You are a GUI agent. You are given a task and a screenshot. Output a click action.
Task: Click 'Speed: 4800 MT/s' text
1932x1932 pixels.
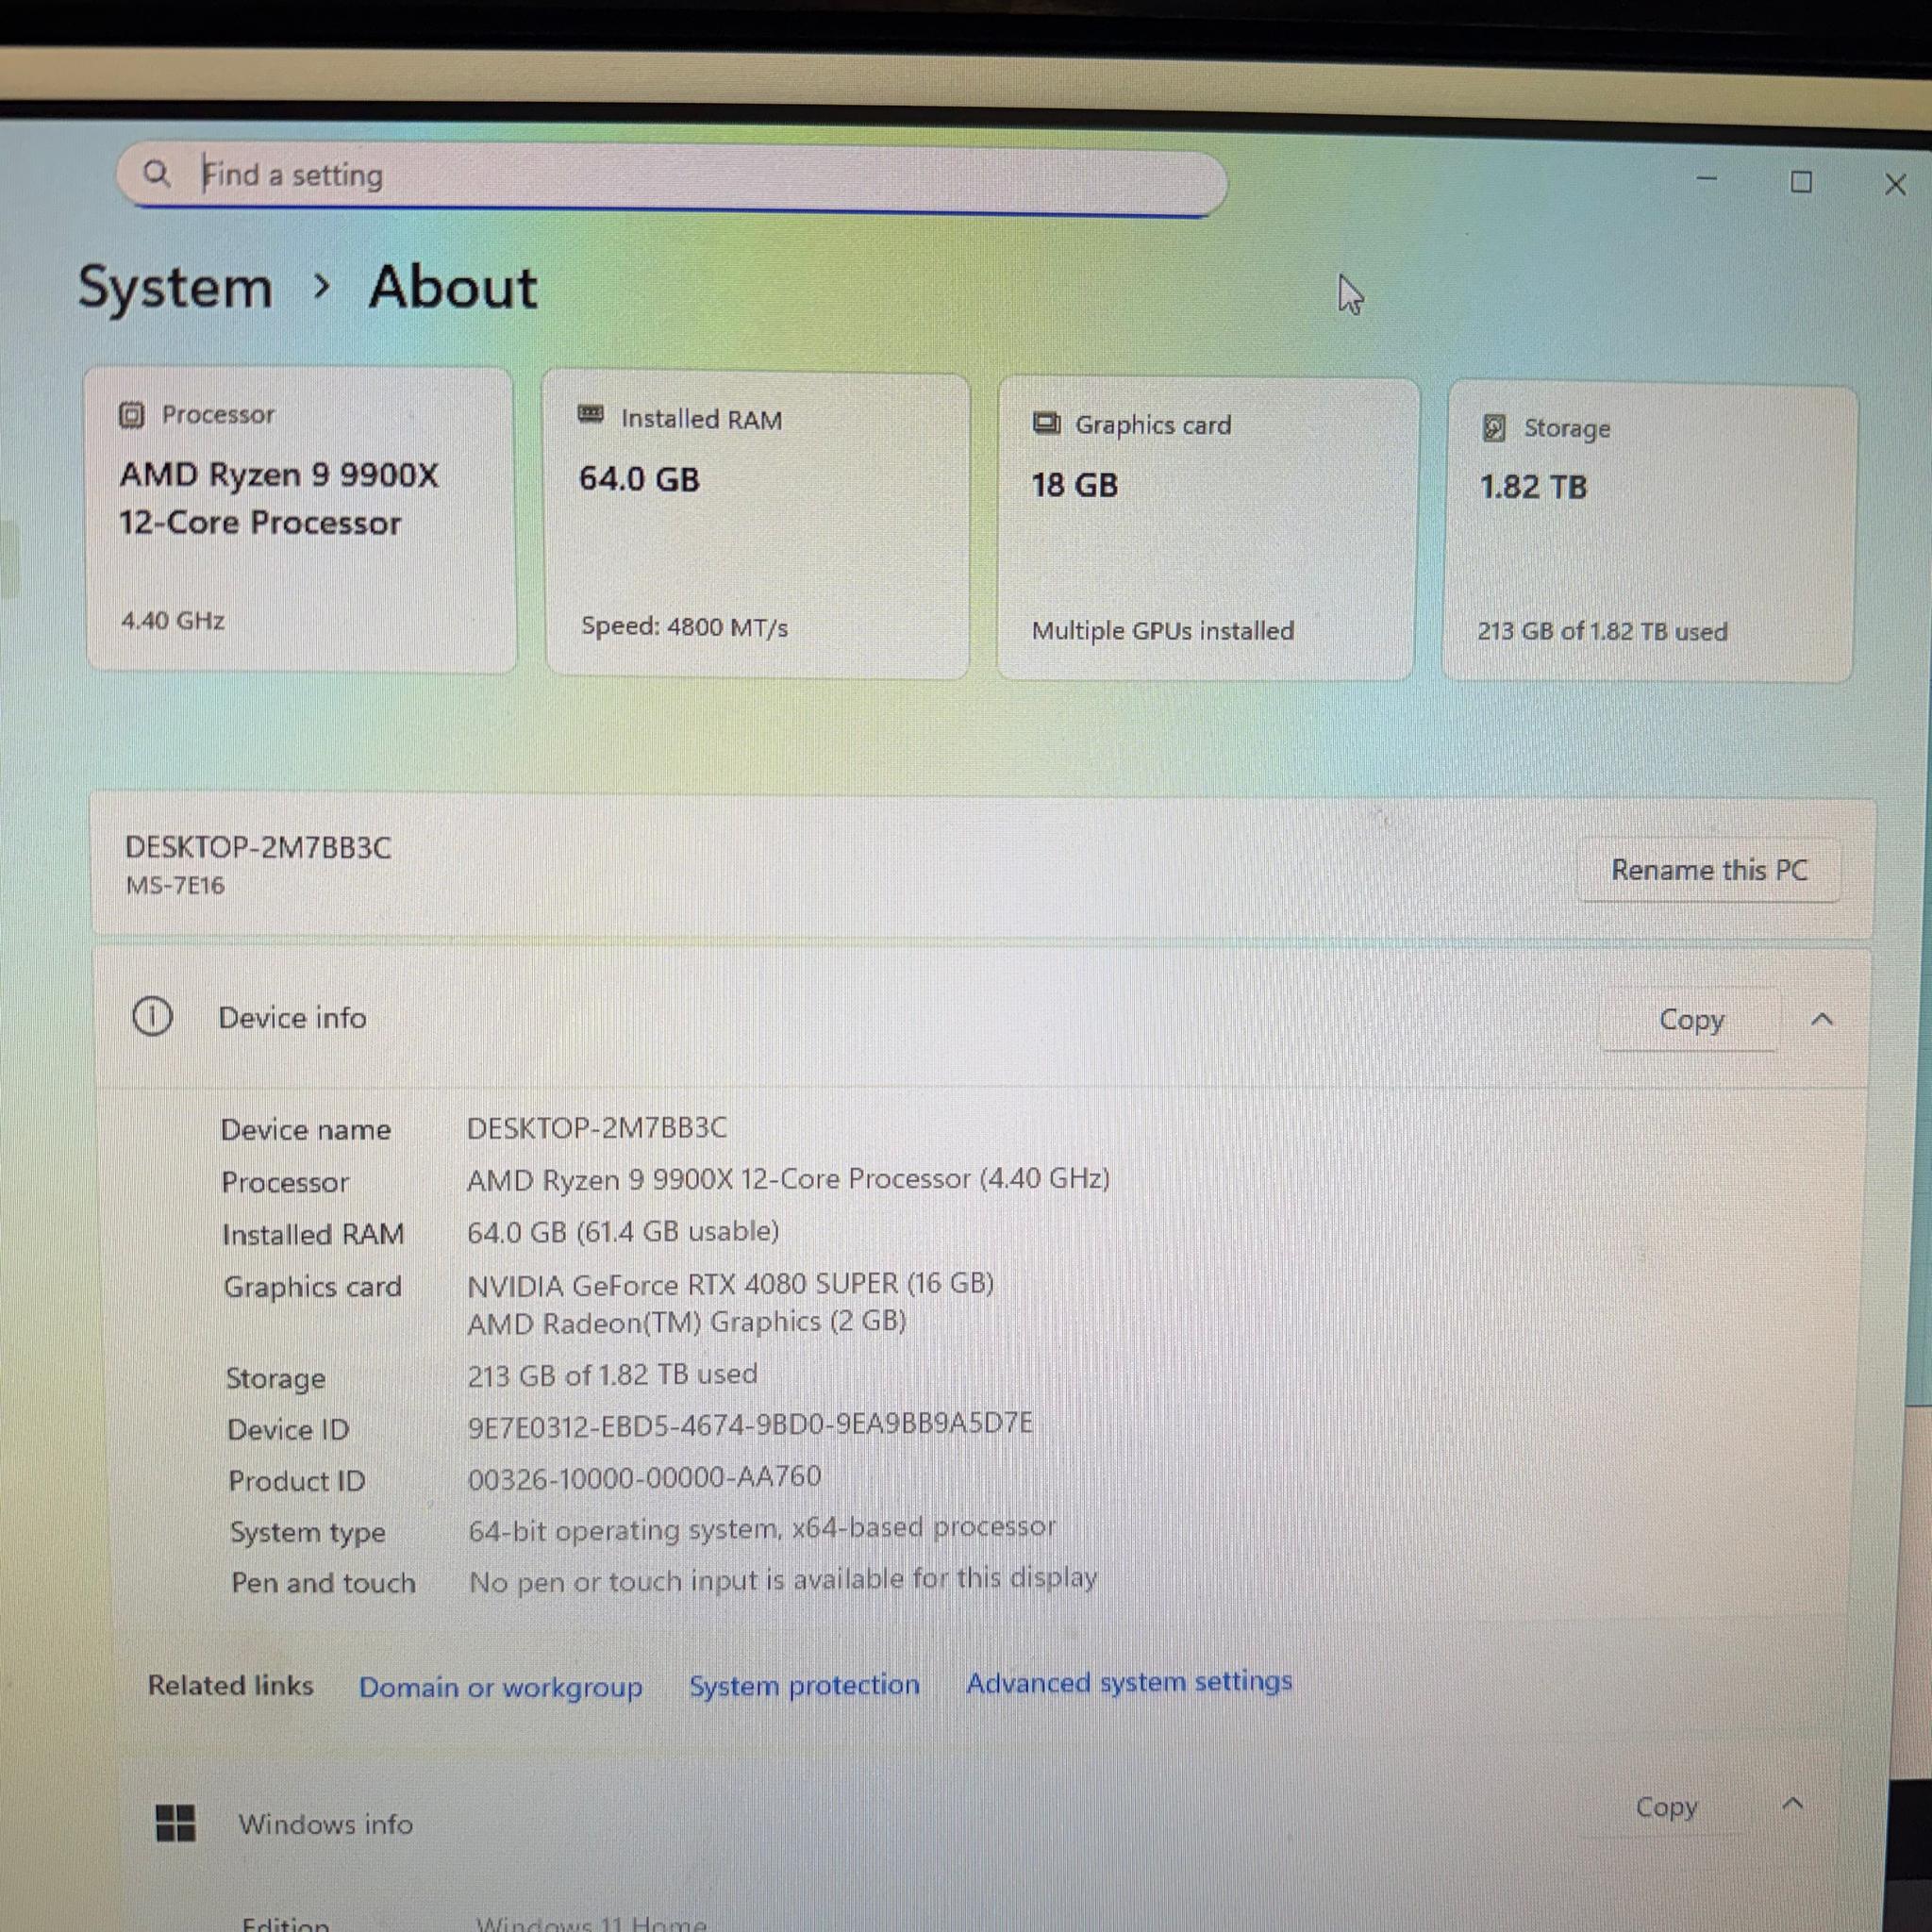(684, 627)
